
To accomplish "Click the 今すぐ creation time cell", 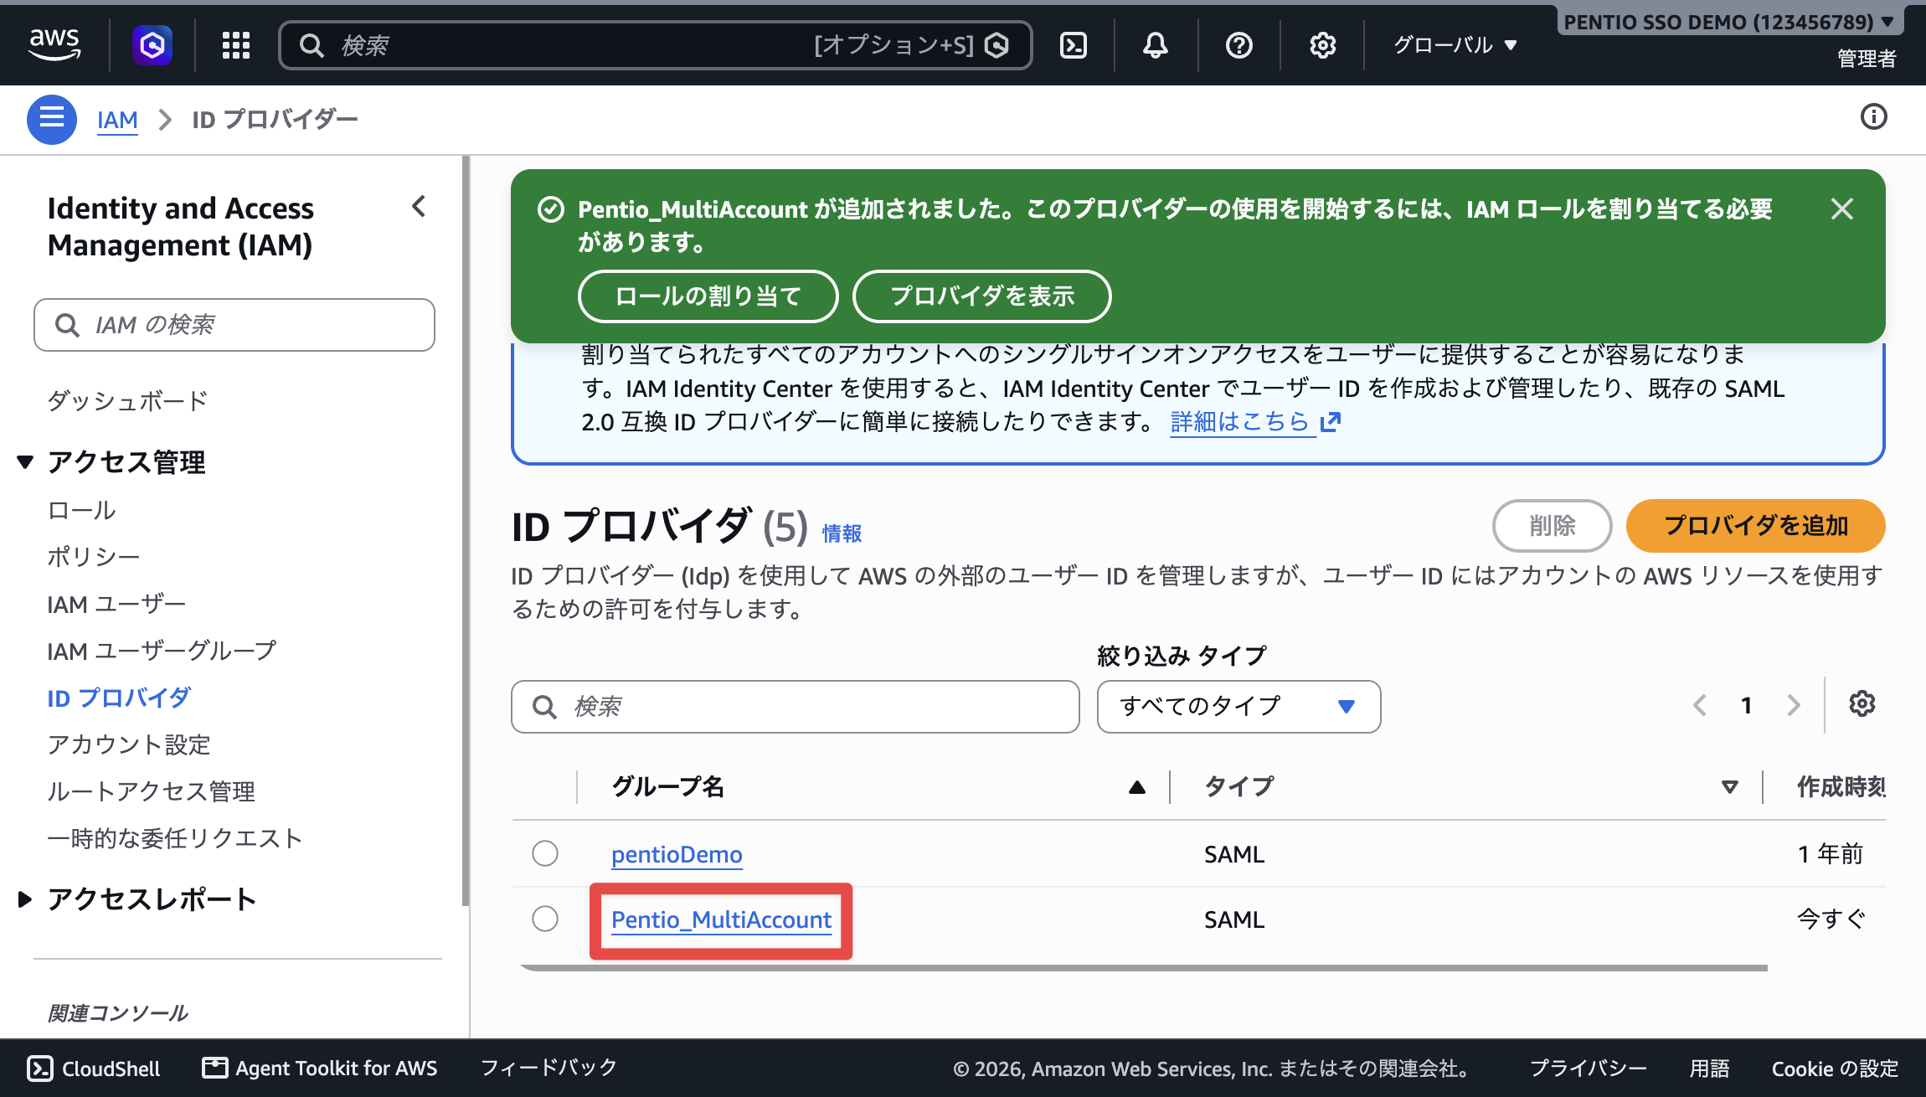I will (1831, 919).
